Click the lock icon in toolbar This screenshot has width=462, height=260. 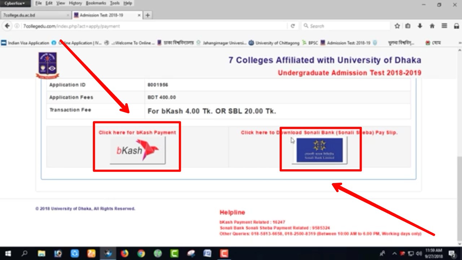(457, 26)
